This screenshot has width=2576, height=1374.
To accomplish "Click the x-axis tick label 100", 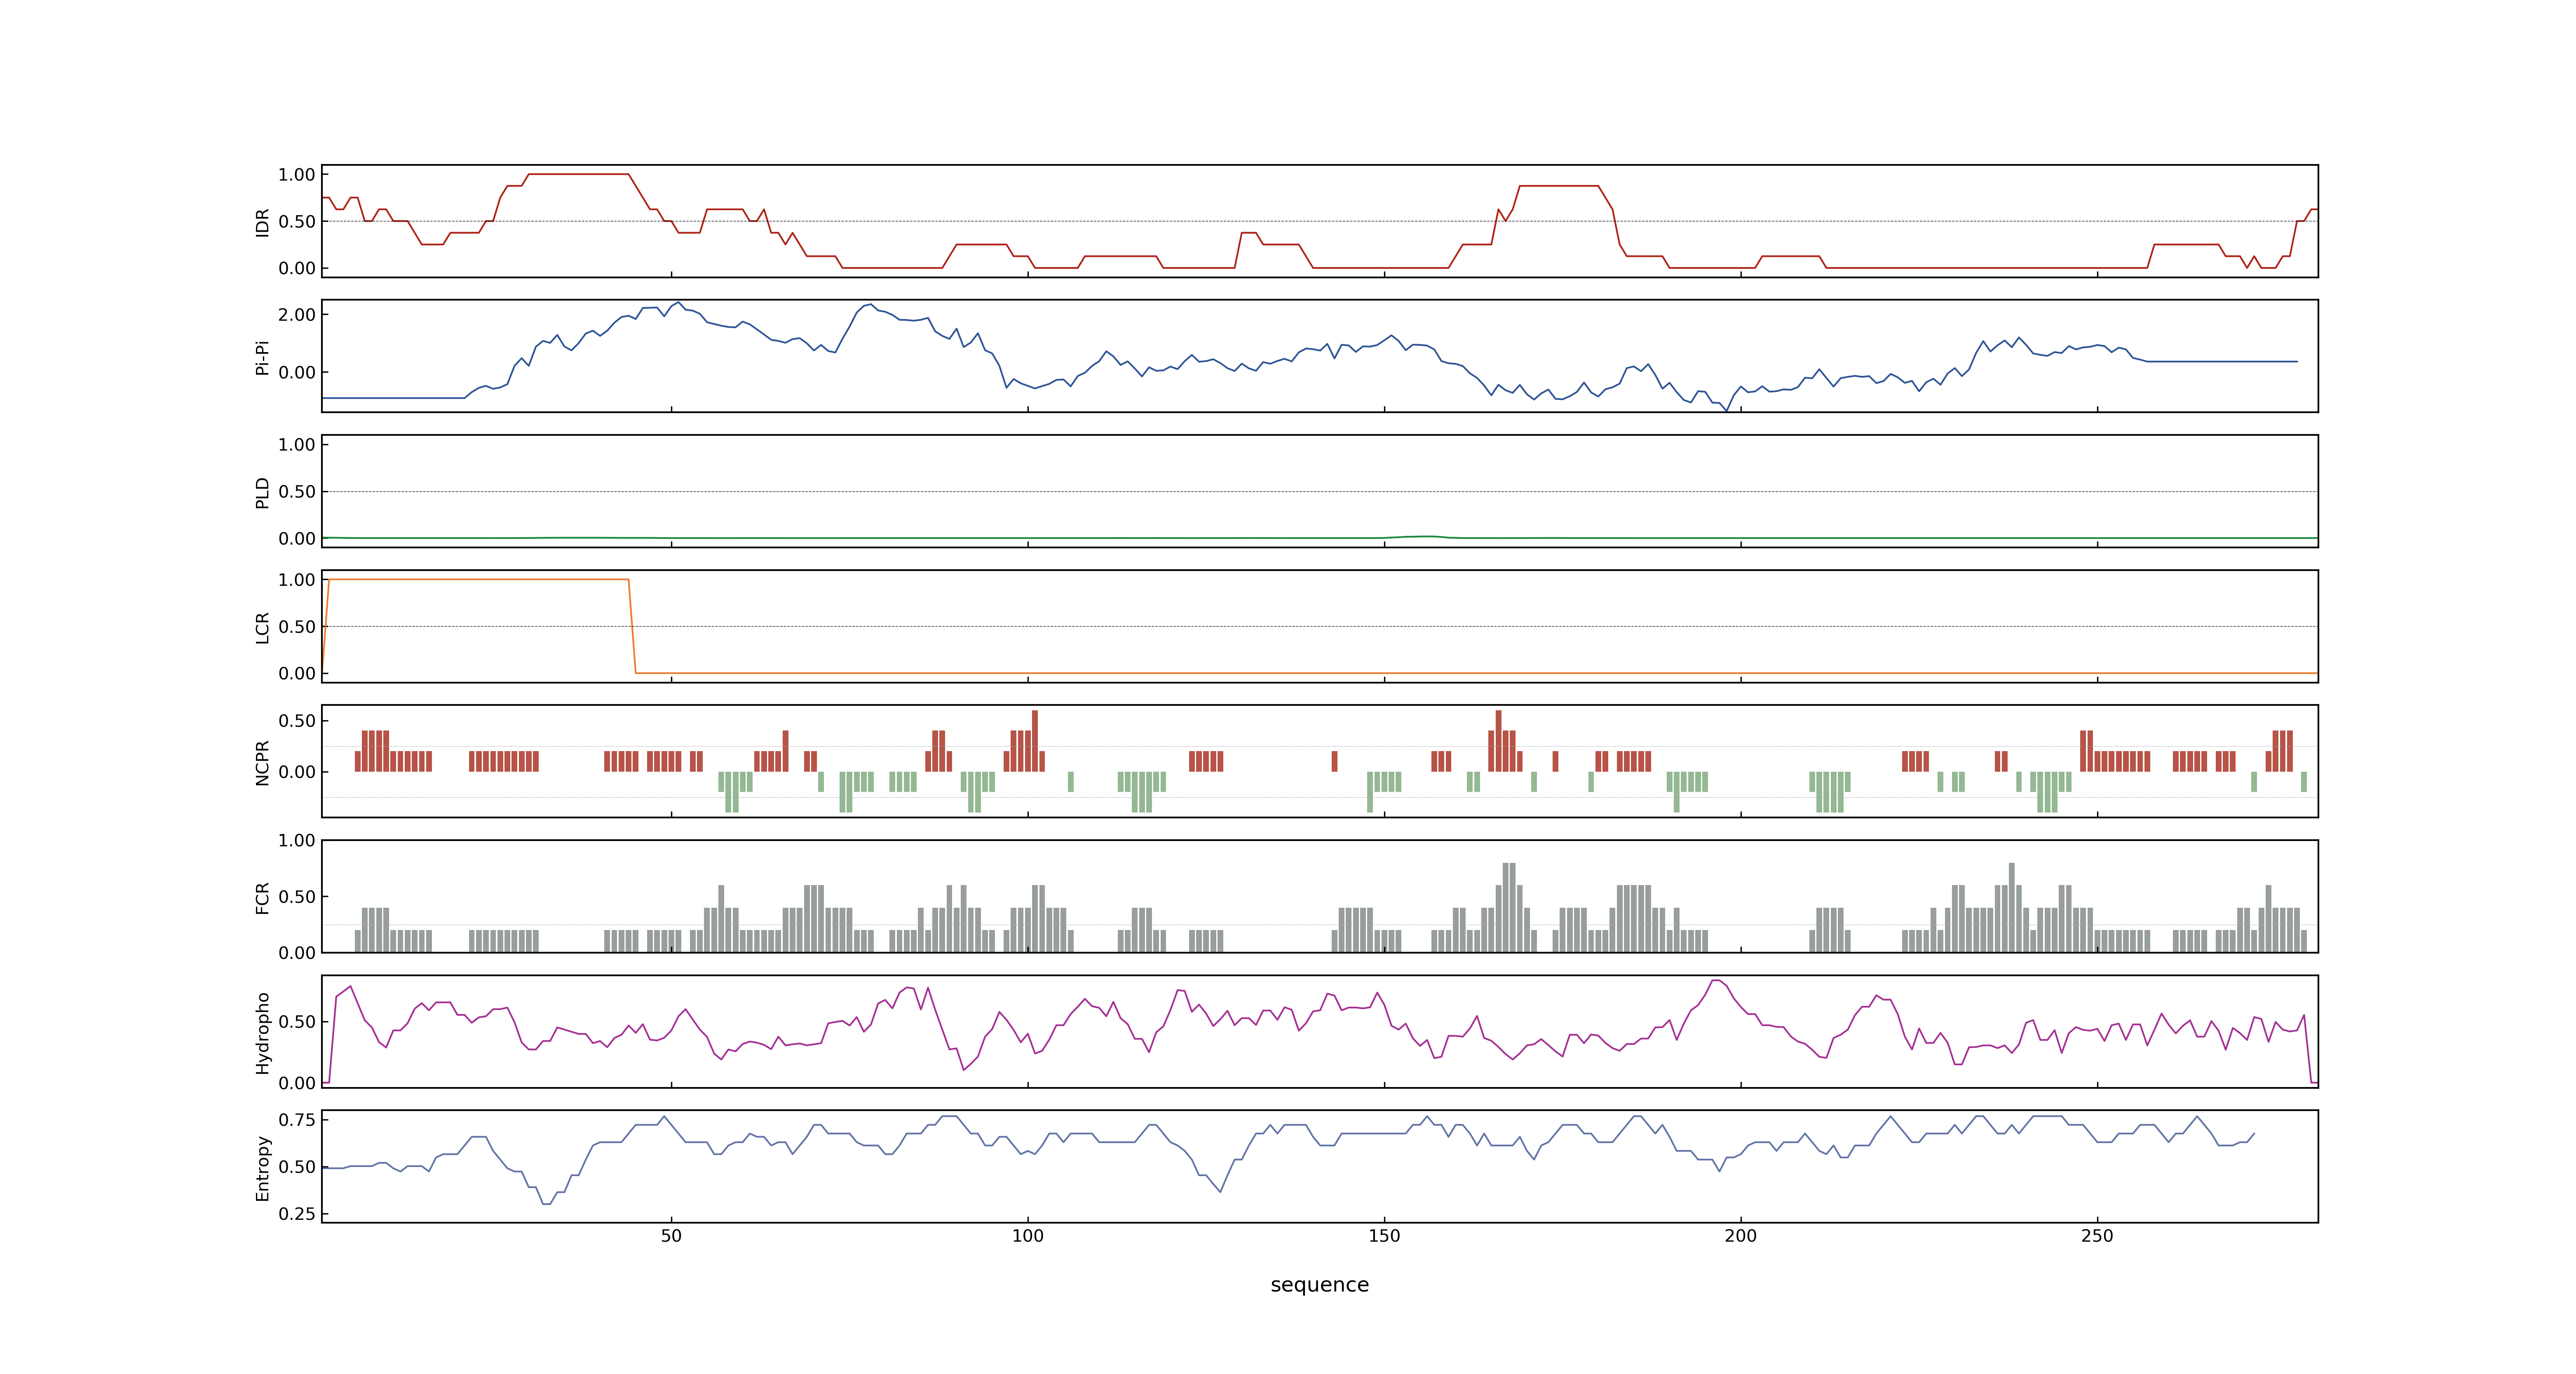I will tap(1028, 1236).
